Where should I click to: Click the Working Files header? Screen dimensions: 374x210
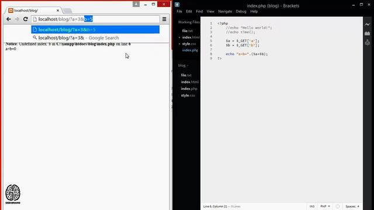189,22
